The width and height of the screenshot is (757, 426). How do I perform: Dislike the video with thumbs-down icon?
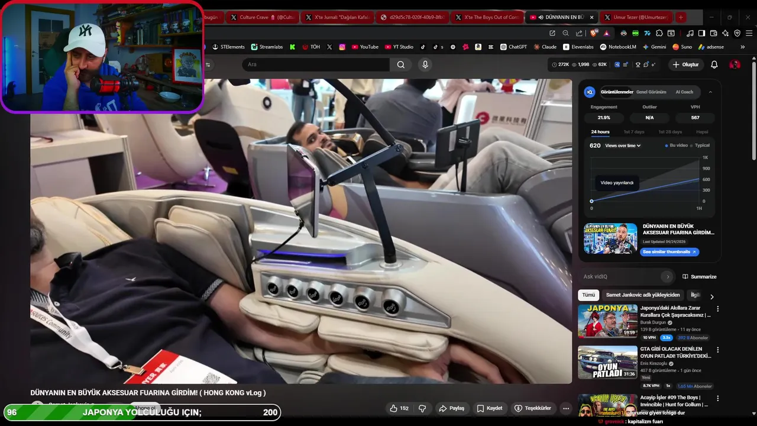[x=422, y=408]
